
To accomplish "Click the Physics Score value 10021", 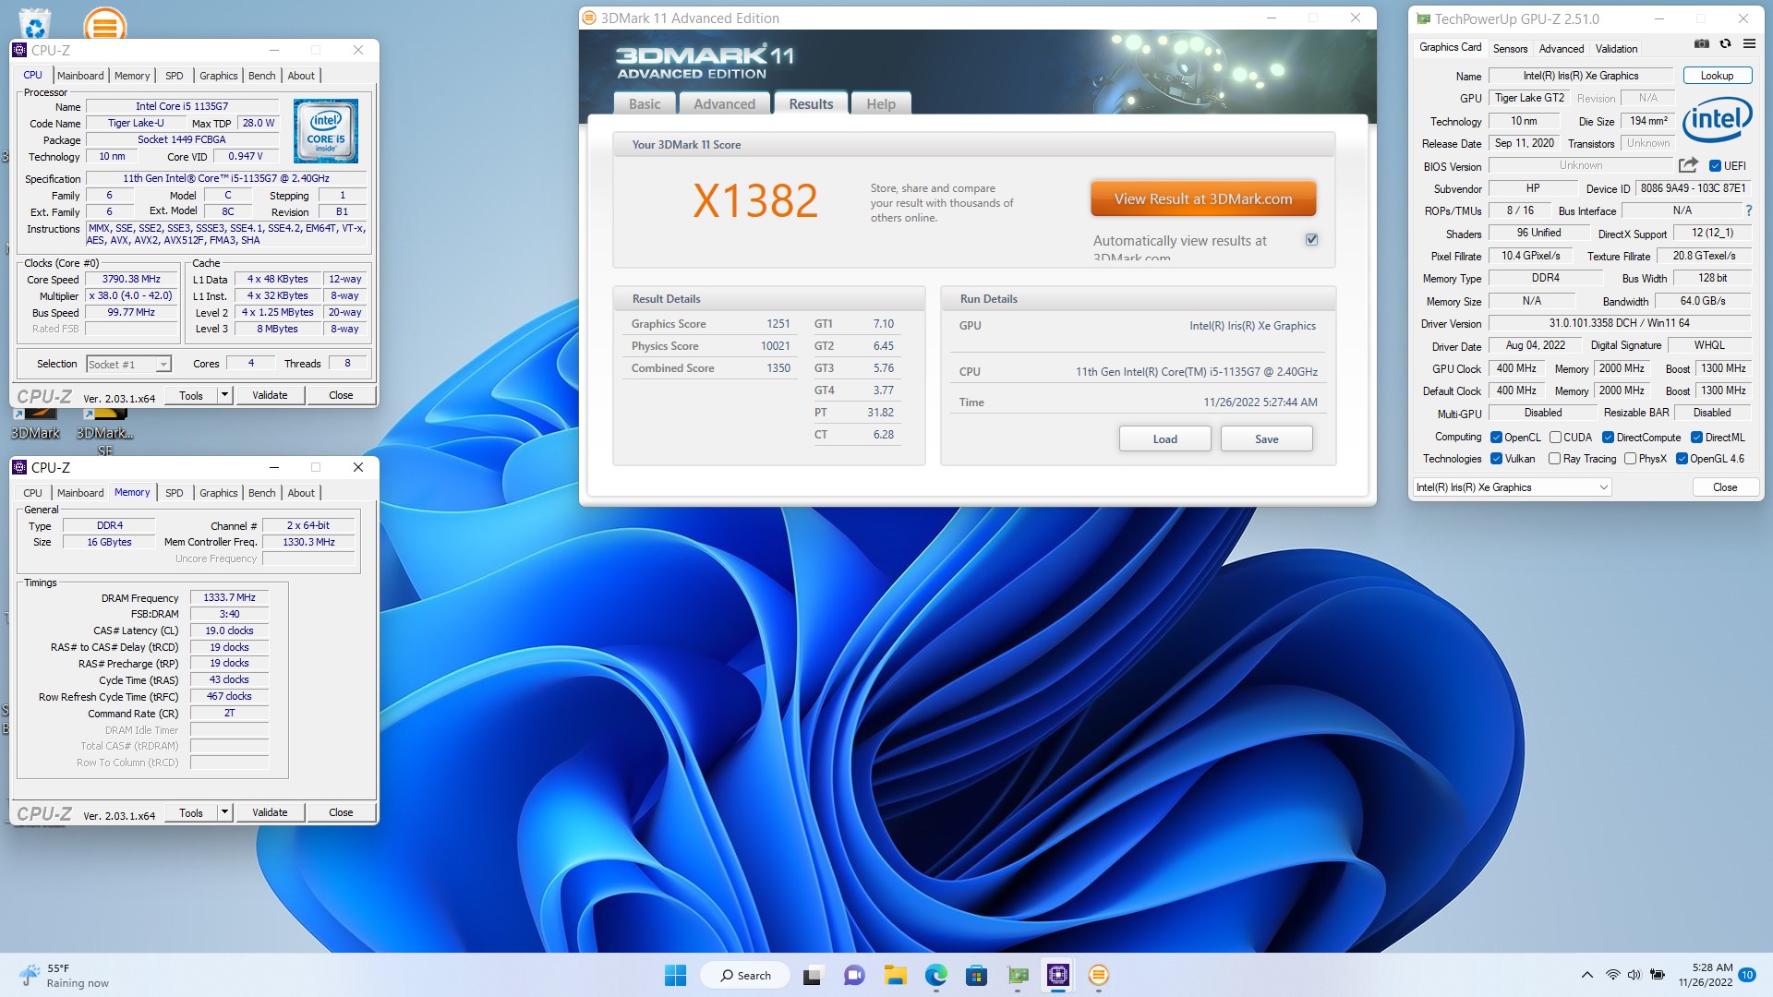I will pos(775,346).
